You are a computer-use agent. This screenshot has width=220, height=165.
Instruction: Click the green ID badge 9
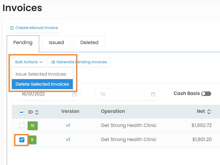pos(32,140)
